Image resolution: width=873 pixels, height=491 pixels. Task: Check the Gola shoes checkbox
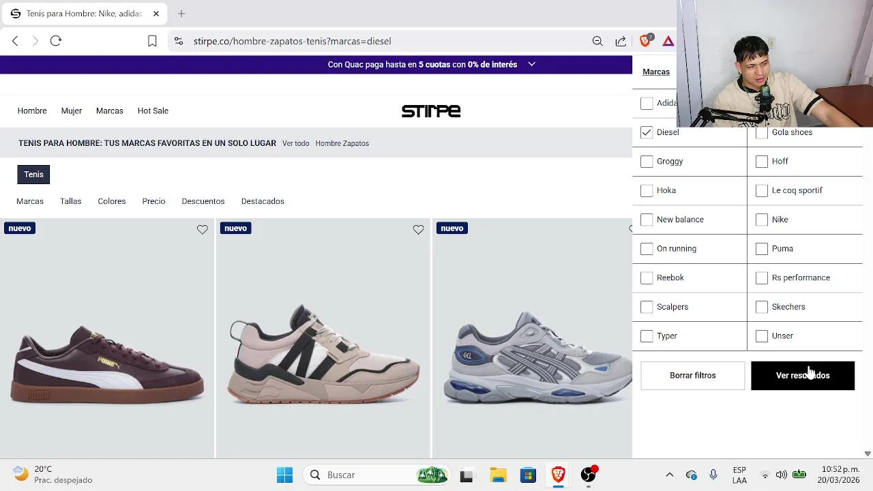tap(762, 132)
